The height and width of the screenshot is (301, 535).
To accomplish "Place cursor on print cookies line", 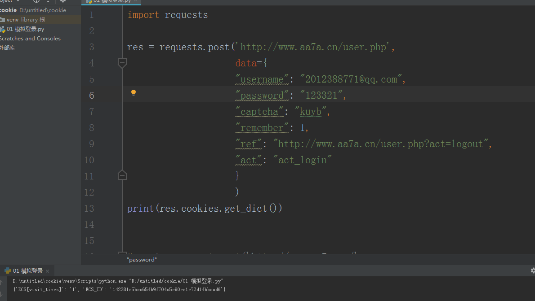I will coord(205,209).
